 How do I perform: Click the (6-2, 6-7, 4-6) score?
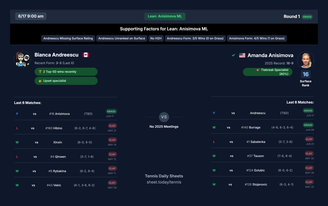(x=85, y=128)
